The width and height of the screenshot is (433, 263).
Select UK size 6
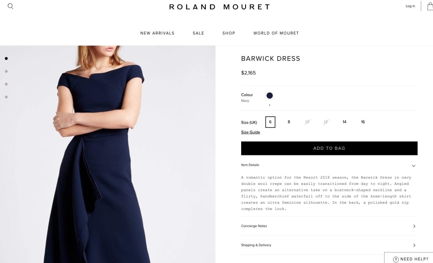(x=270, y=122)
